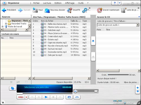
Task: Expand the Poste de travail tree node
Action: point(3,26)
